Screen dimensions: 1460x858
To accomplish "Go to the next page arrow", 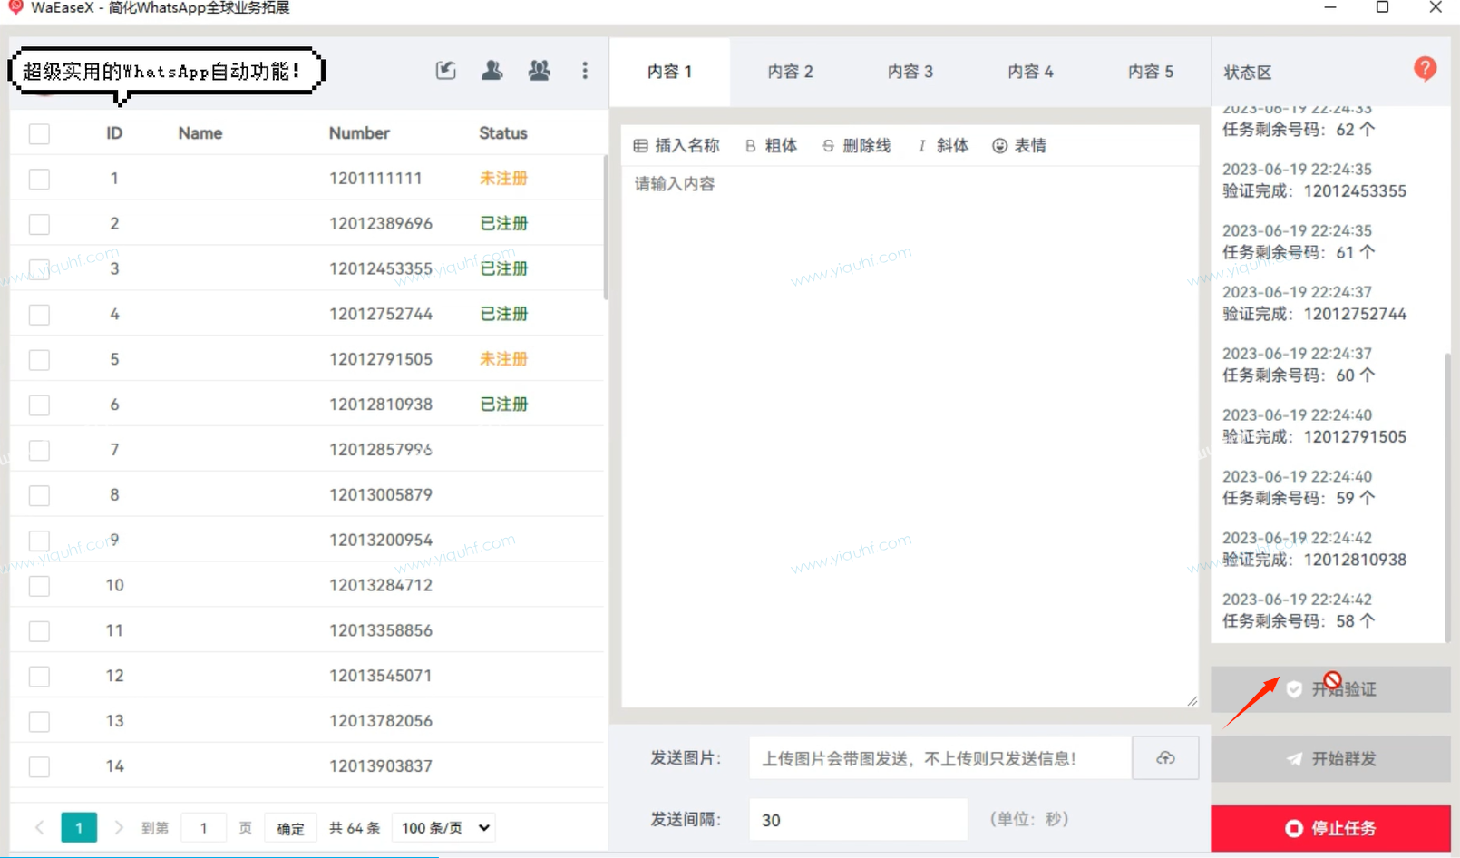I will (118, 827).
